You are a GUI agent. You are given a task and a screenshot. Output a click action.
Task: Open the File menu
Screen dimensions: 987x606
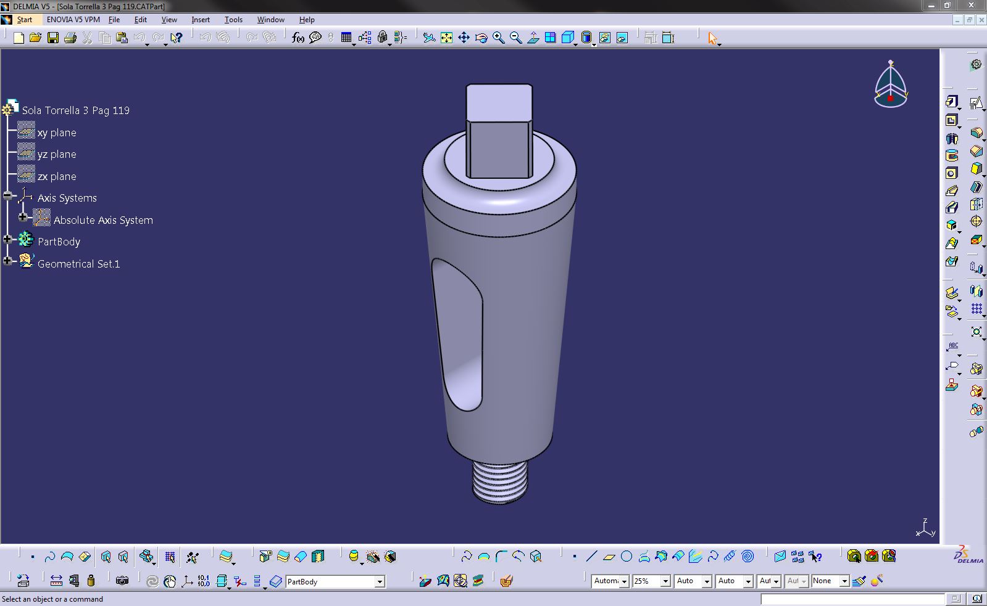114,20
